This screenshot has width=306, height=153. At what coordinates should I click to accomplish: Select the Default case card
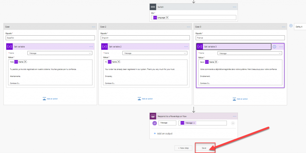click(299, 27)
